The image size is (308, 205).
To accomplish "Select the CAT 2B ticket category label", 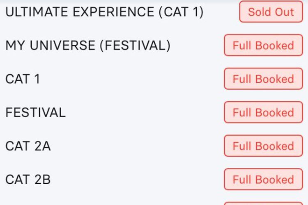I will [28, 180].
